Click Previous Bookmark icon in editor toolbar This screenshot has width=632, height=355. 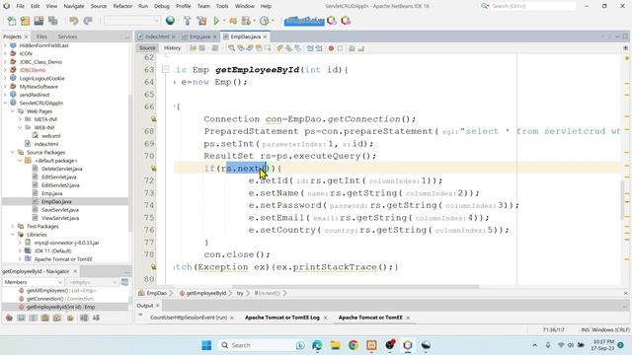(x=279, y=48)
